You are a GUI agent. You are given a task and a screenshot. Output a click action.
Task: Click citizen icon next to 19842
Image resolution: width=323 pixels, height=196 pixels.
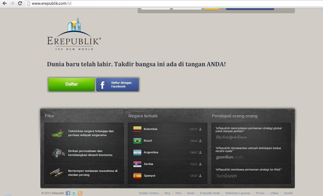(200, 141)
